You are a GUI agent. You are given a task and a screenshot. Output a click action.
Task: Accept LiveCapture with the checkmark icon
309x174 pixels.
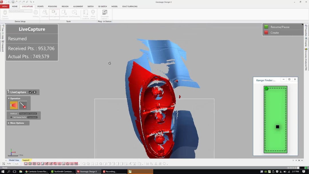[x=30, y=92]
